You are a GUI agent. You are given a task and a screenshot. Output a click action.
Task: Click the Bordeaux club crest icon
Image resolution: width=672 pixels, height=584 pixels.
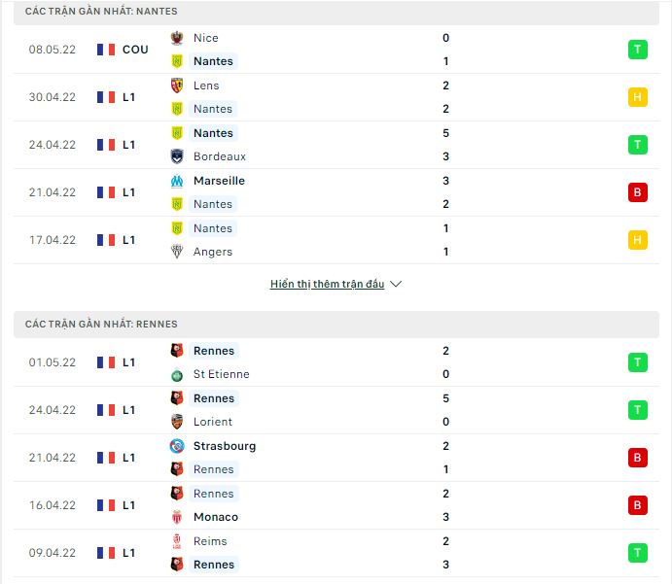pyautogui.click(x=177, y=156)
